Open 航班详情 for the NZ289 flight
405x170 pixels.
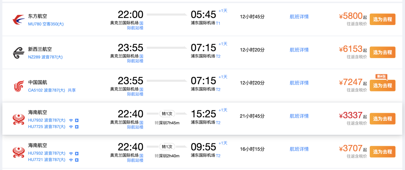299,50
